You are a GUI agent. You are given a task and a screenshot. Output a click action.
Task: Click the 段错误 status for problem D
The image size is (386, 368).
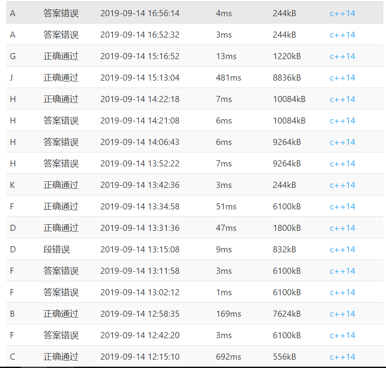point(56,249)
